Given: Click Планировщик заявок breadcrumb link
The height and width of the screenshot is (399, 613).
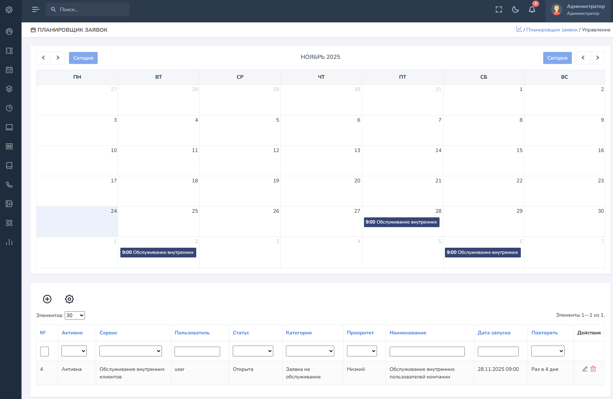Looking at the screenshot, I should click(x=552, y=30).
